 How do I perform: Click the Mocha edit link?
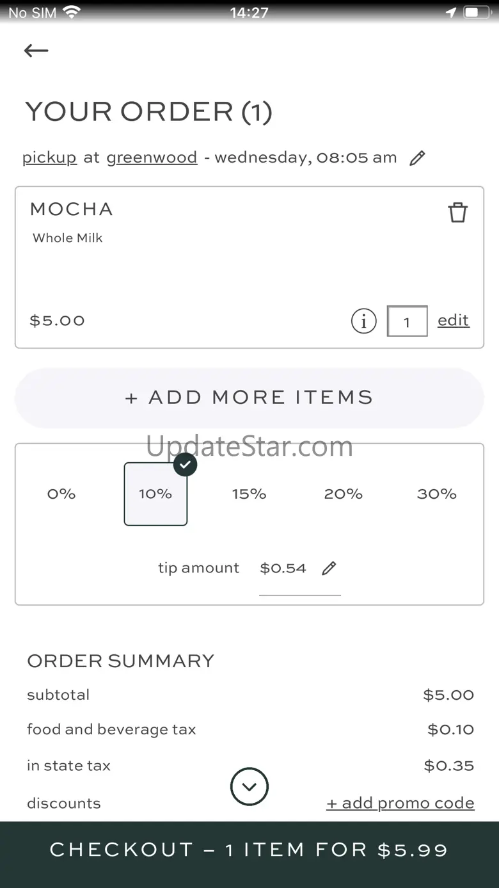tap(453, 320)
